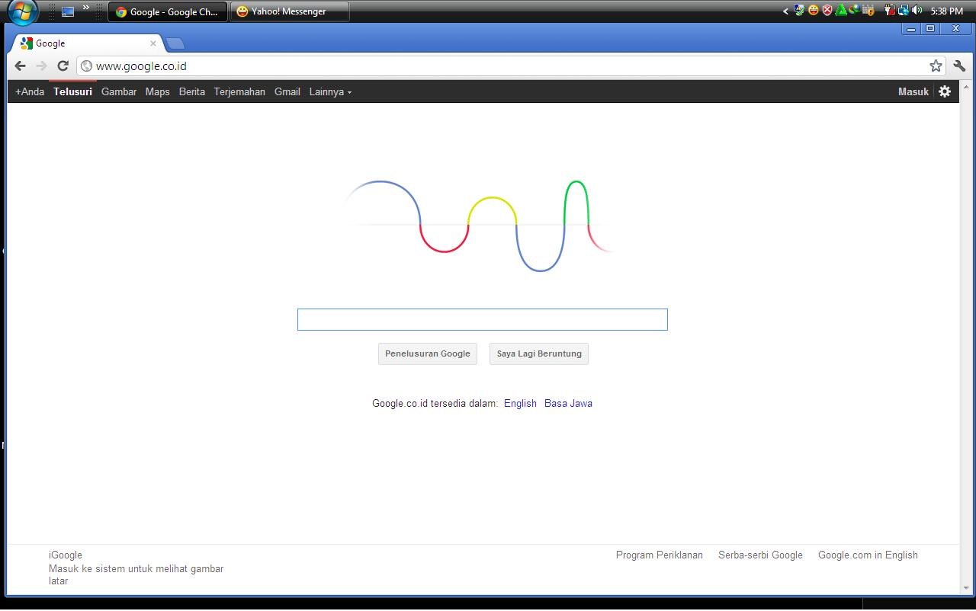Image resolution: width=976 pixels, height=611 pixels.
Task: Click Masuk ke sistem background image link
Action: click(136, 574)
